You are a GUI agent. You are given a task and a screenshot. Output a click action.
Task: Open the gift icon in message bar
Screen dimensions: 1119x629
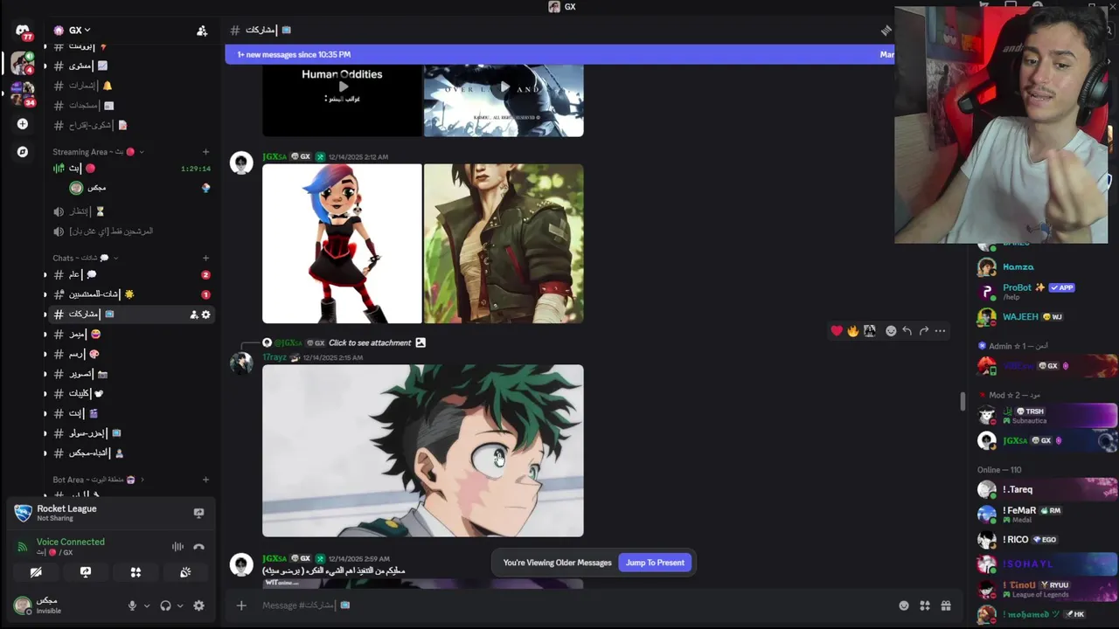click(946, 605)
